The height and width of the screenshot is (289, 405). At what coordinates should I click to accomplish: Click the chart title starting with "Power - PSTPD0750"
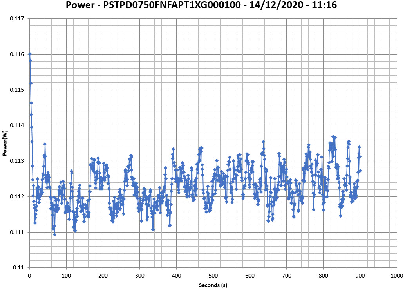coord(202,6)
